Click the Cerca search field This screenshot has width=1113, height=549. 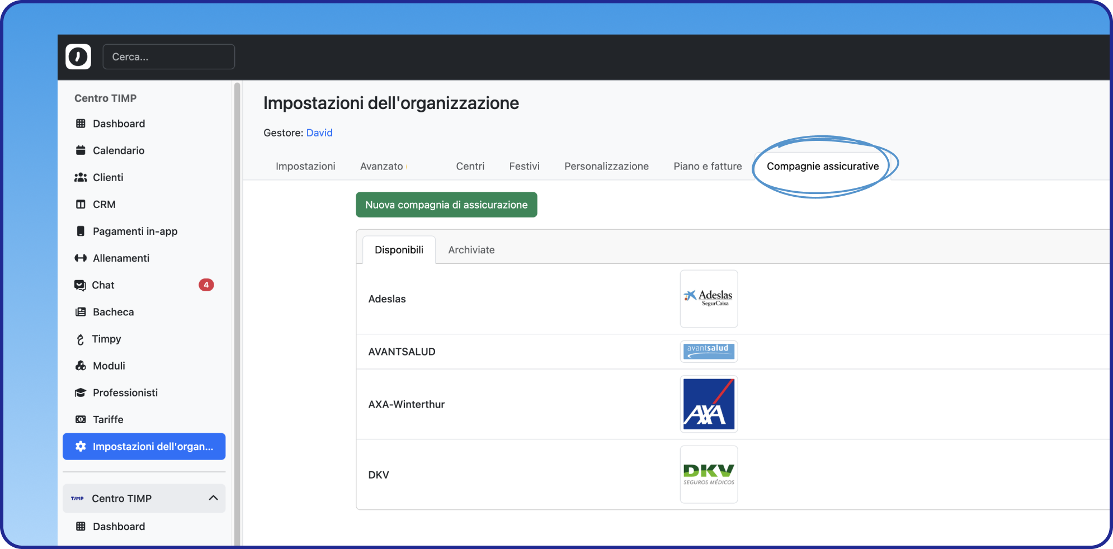[x=169, y=56]
